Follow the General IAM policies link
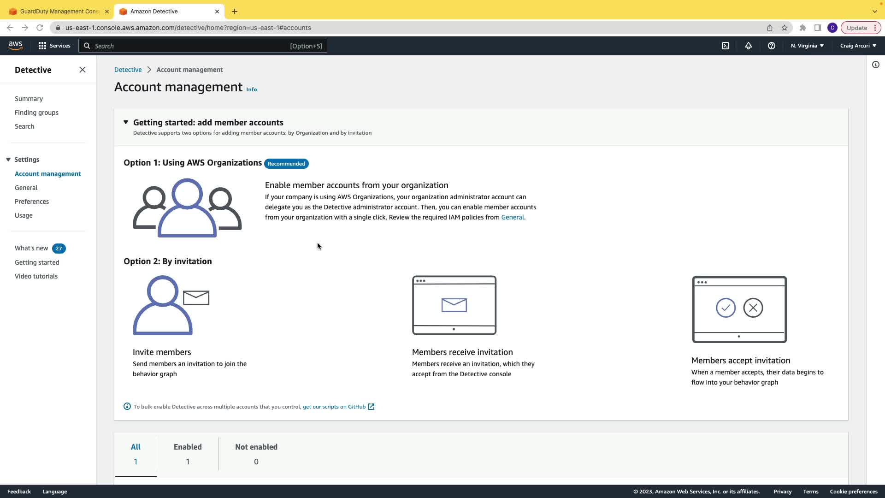The height and width of the screenshot is (498, 885). [x=512, y=217]
